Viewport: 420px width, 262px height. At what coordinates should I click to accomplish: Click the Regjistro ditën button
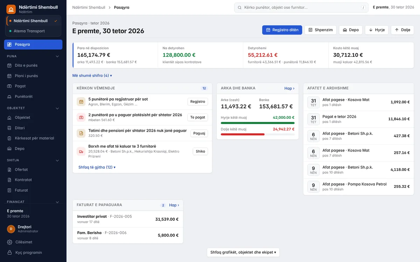tap(282, 30)
